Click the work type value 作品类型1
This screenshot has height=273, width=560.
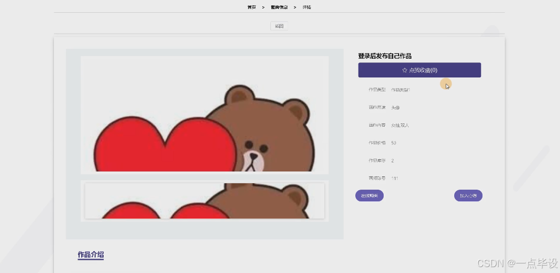[401, 90]
